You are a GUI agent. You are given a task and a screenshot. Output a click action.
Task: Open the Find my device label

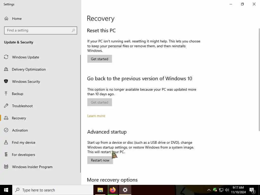coord(24,142)
